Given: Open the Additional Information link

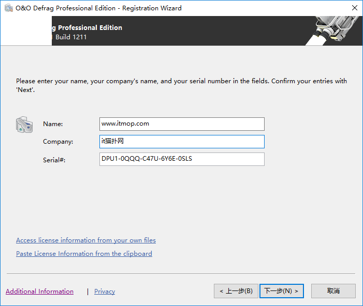Looking at the screenshot, I should 39,292.
